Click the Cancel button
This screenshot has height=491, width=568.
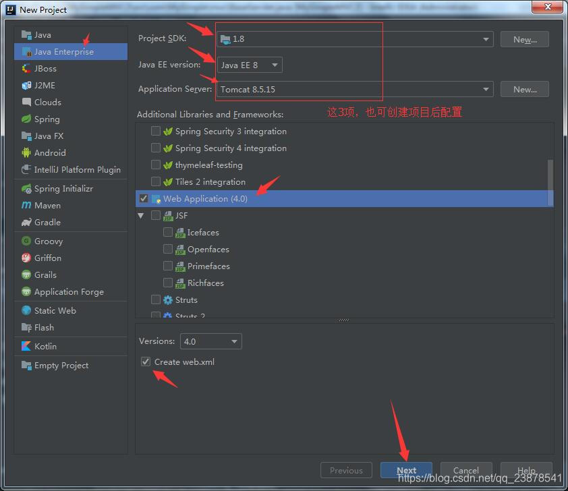[466, 470]
